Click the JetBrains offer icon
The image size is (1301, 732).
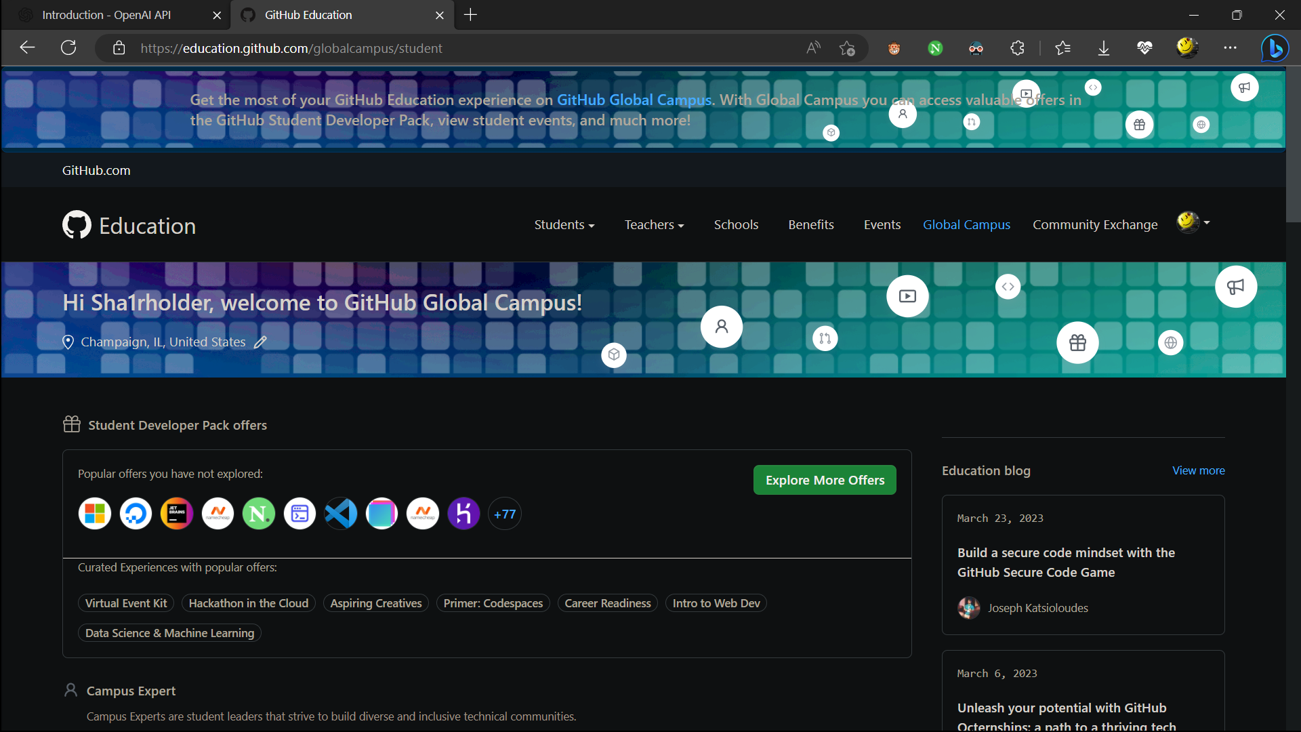177,514
